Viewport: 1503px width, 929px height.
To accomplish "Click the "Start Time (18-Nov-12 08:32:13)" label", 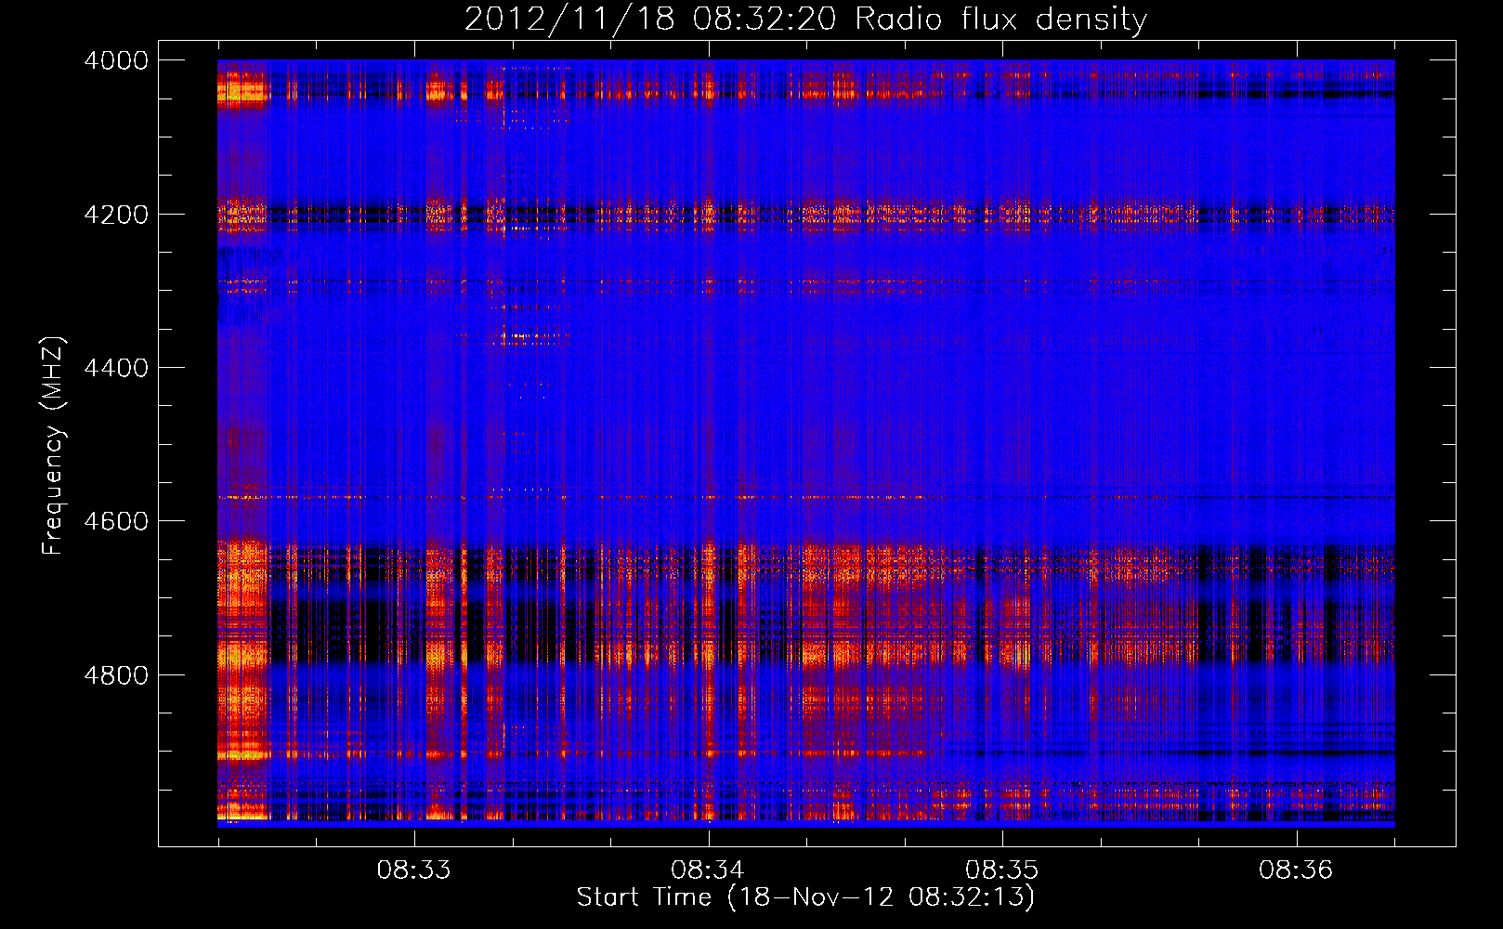I will click(x=805, y=897).
